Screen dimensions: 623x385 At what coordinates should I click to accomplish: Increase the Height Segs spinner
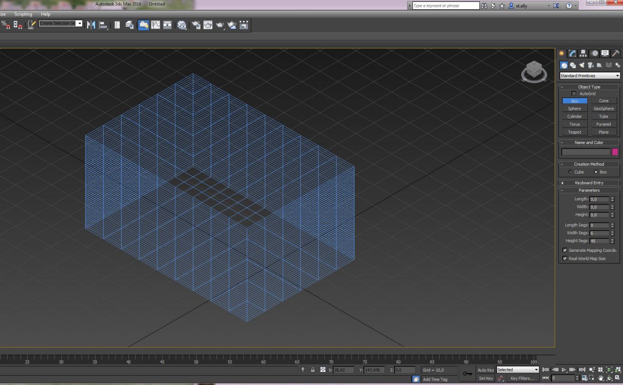[612, 240]
